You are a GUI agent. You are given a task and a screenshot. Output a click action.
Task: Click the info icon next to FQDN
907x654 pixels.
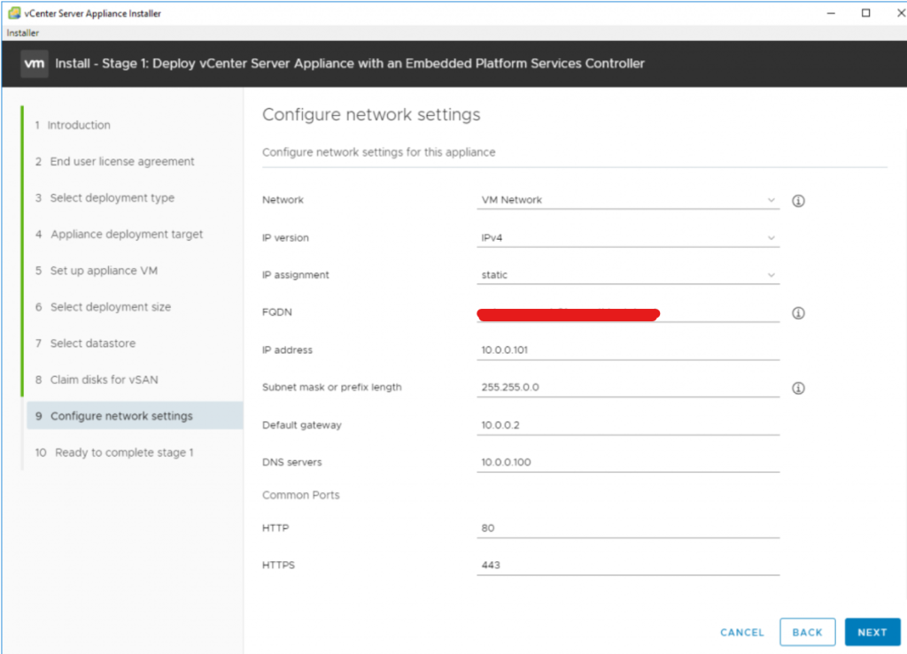798,313
